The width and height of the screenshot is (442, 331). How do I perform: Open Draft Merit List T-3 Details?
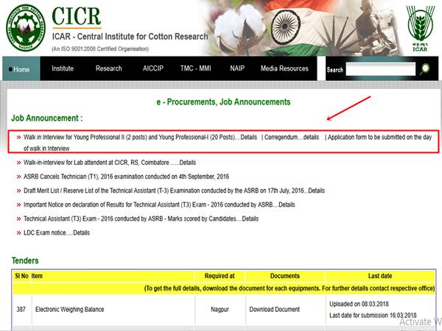tap(316, 191)
